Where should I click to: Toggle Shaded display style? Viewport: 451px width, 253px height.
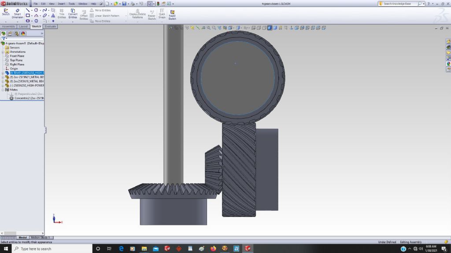pos(275,28)
